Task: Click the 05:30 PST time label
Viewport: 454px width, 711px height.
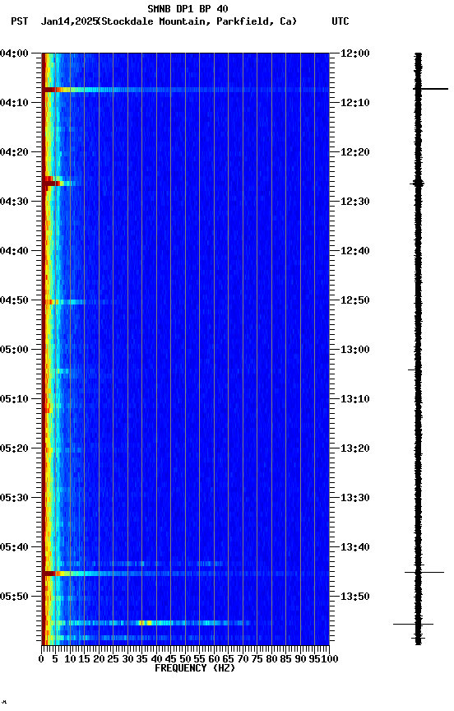Action: click(x=14, y=498)
